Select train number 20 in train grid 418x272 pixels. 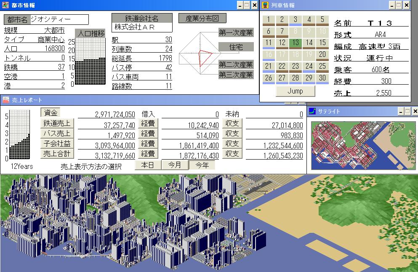322,56
